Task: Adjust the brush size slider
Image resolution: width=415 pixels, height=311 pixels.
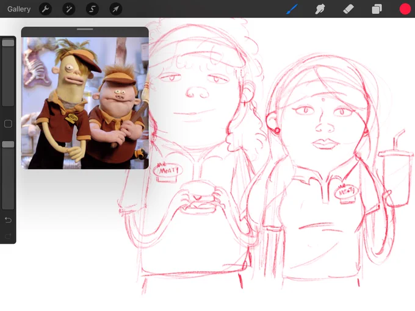Action: 8,73
